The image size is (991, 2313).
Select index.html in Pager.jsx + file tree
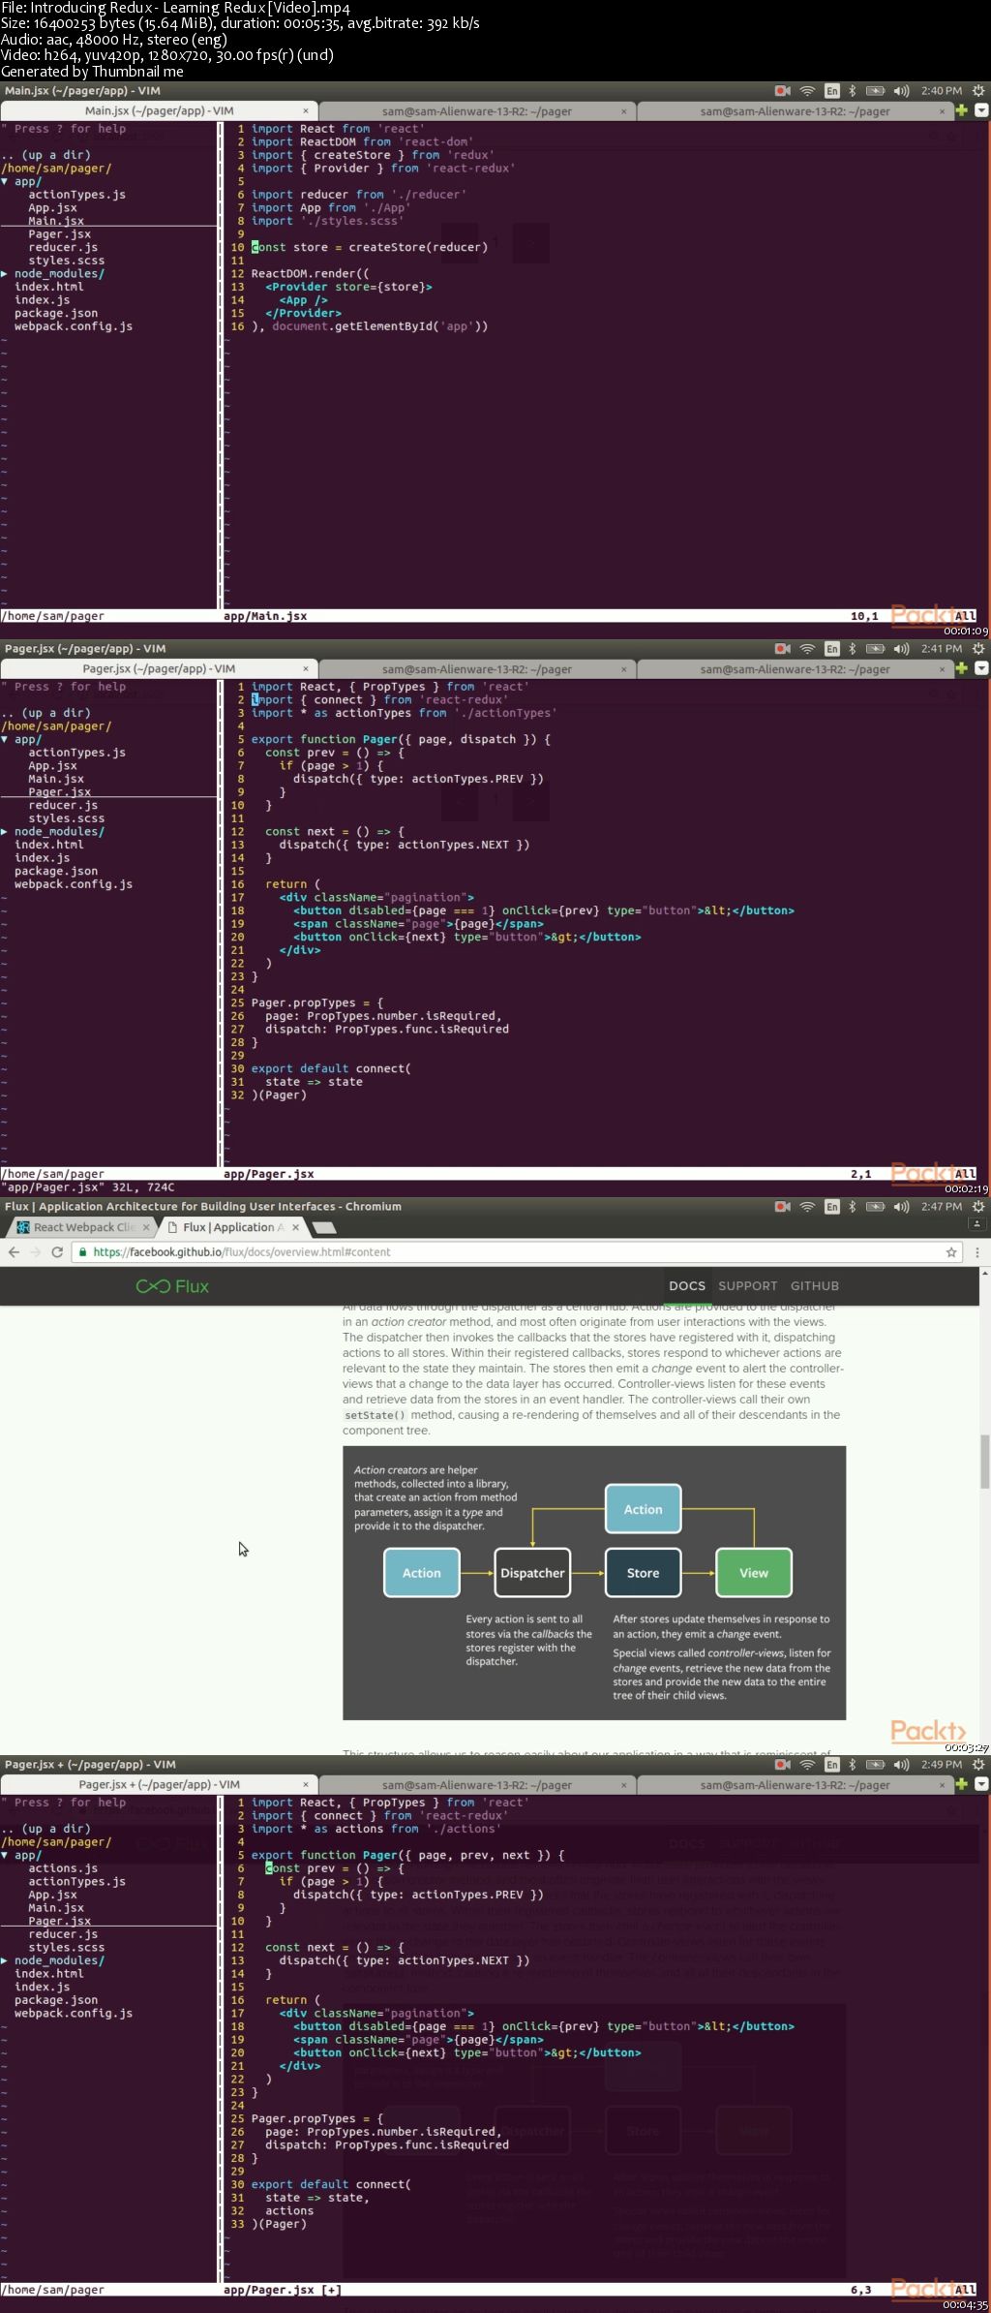click(49, 1973)
